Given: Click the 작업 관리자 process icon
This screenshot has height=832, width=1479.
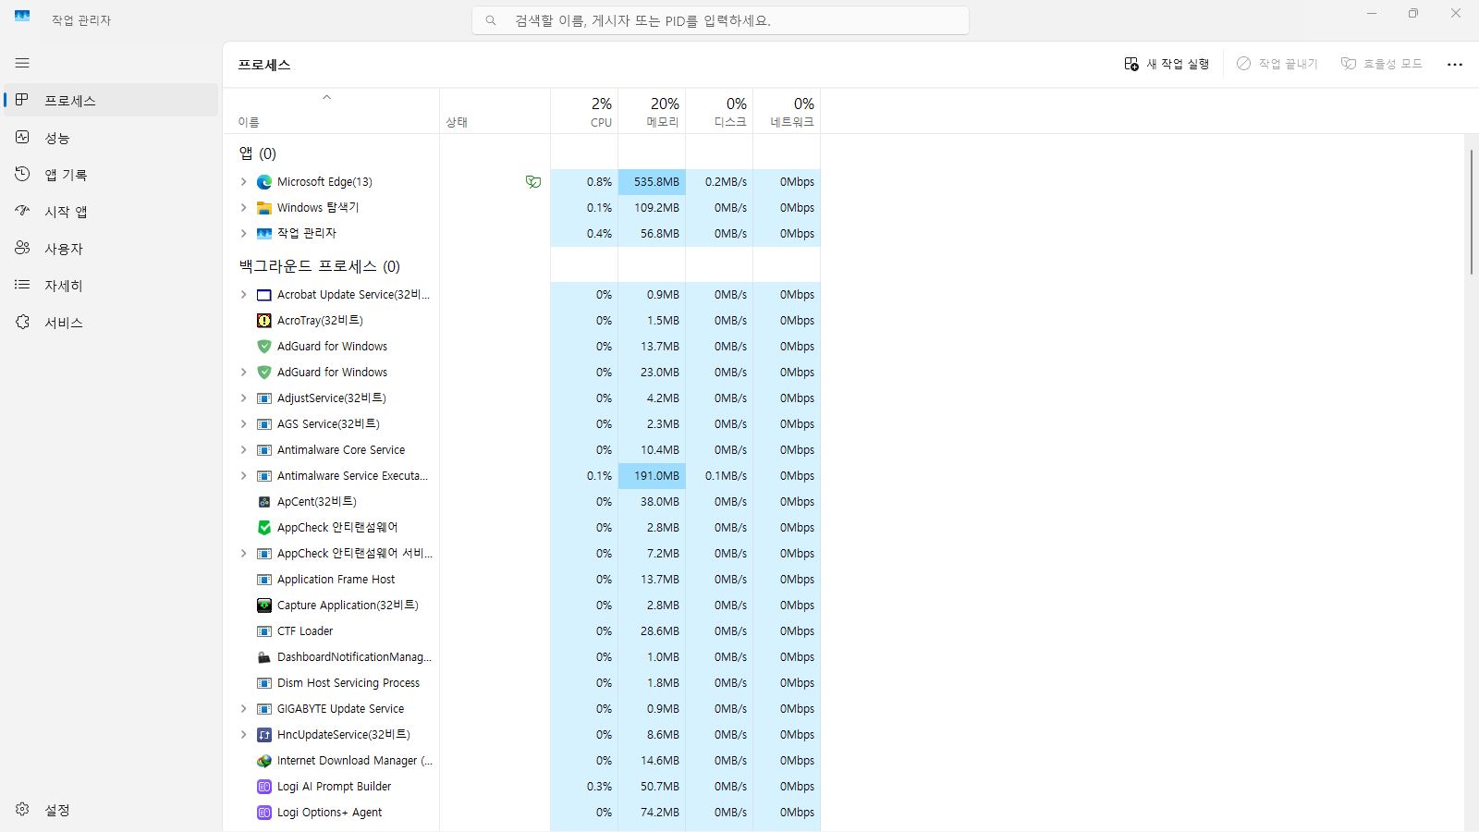Looking at the screenshot, I should click(x=264, y=234).
